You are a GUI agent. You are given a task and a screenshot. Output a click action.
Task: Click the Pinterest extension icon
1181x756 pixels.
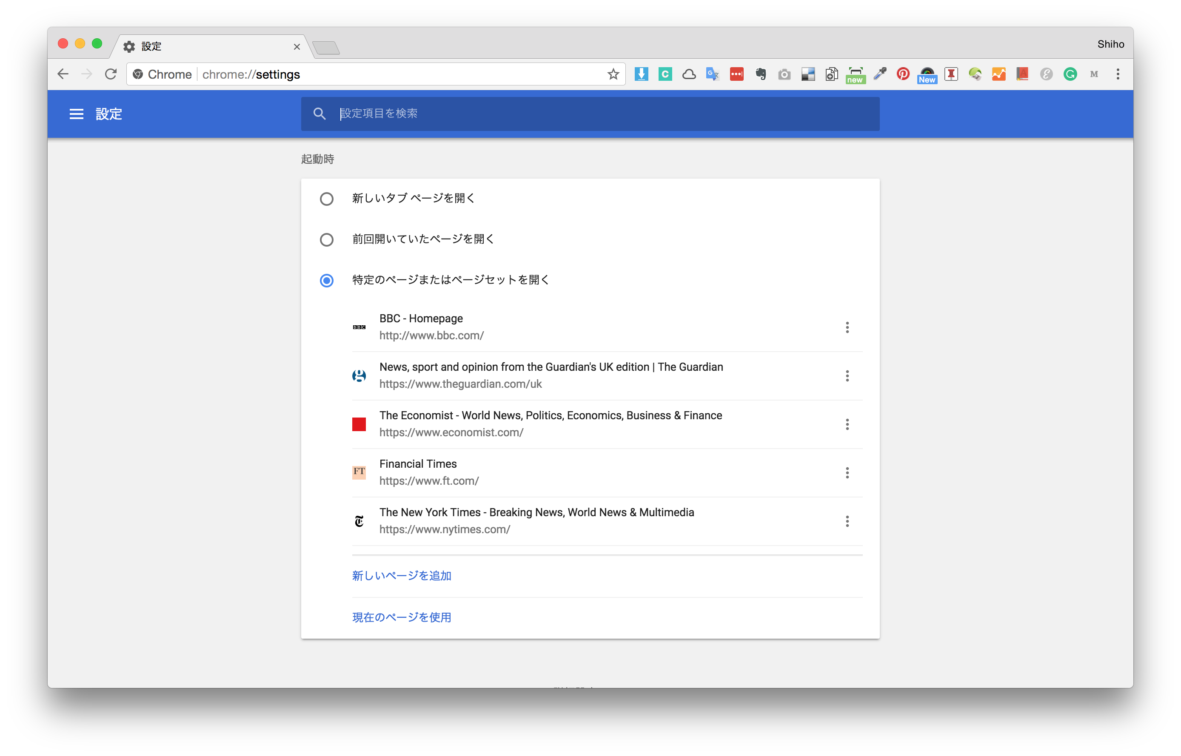(x=903, y=74)
